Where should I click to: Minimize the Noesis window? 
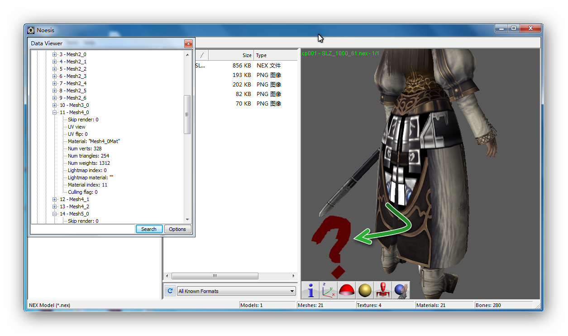point(501,29)
